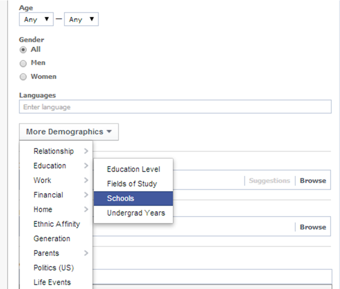Expand the Parents submenu

[x=57, y=253]
